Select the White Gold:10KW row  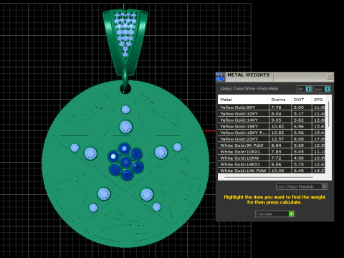[272, 158]
